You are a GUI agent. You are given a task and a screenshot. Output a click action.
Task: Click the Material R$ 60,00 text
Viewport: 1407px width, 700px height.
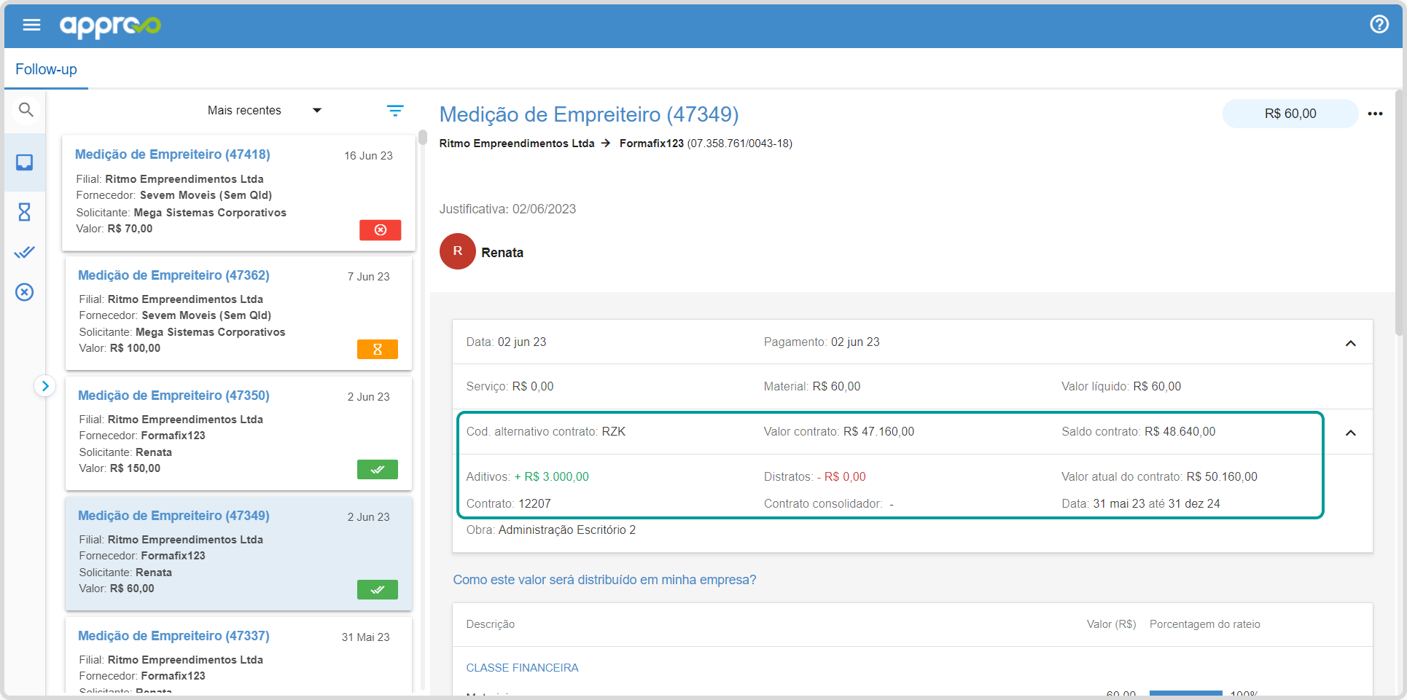[812, 387]
